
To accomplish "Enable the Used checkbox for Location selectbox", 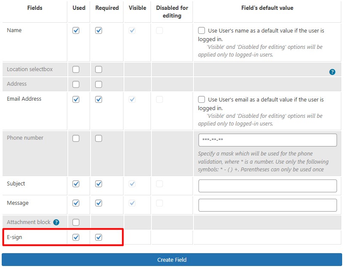I will coord(76,69).
